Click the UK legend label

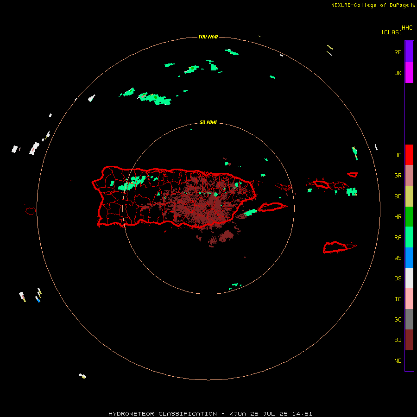398,73
